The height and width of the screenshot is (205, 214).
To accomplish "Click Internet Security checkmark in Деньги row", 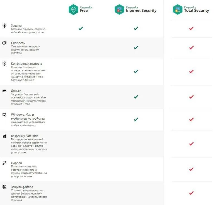I will [136, 97].
